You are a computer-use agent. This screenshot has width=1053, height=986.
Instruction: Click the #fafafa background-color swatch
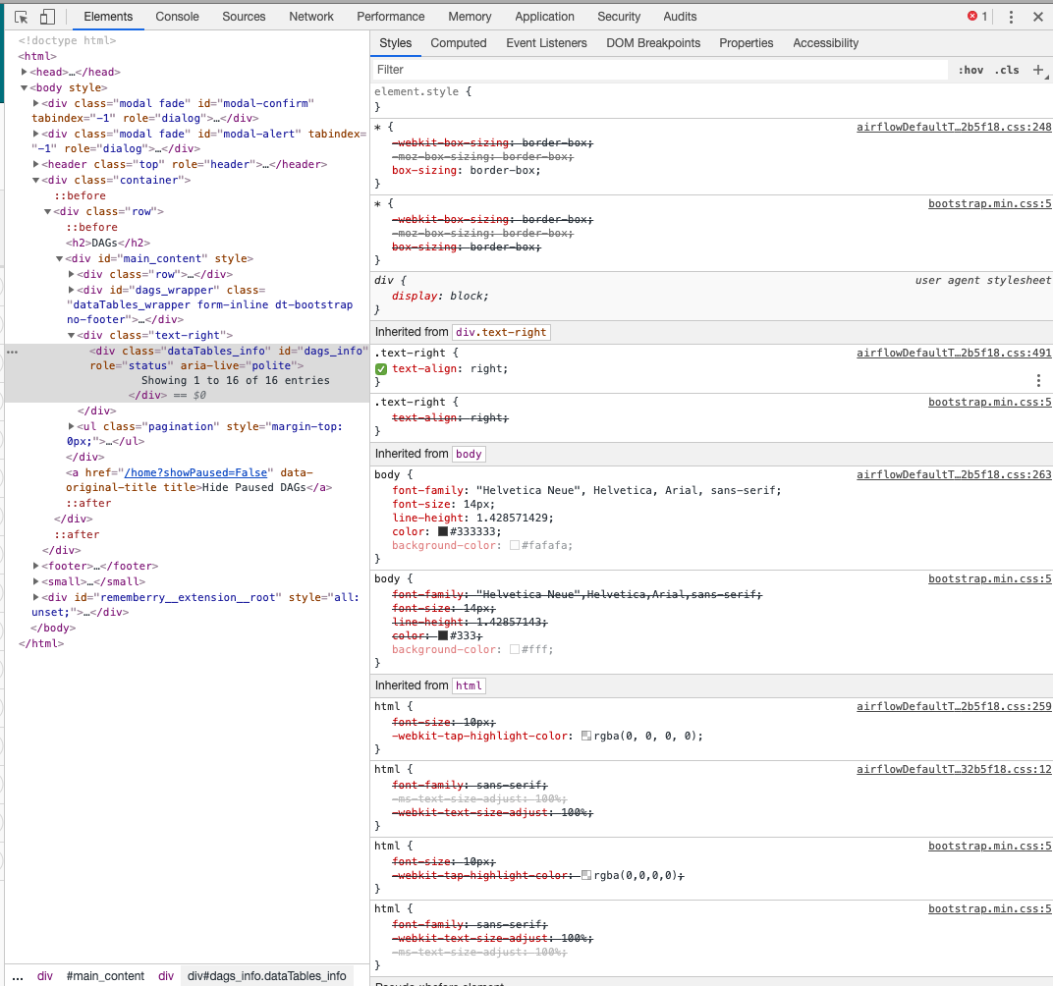click(x=515, y=546)
